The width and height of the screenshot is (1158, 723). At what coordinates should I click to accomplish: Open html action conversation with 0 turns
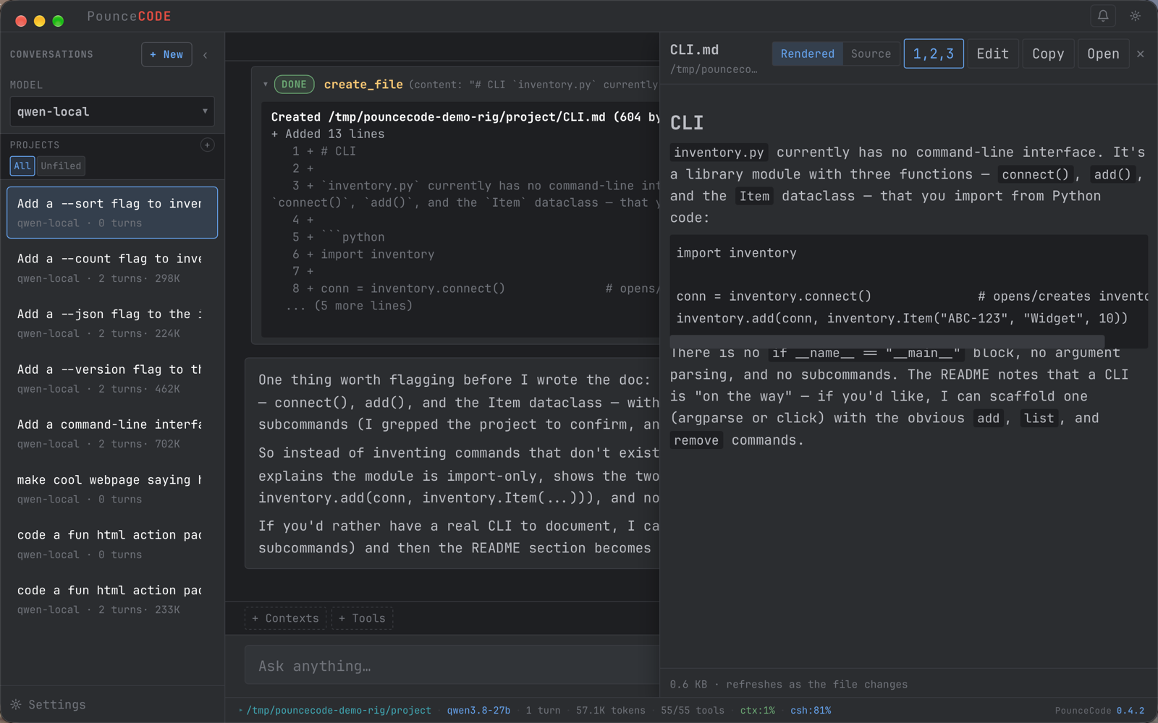point(112,544)
